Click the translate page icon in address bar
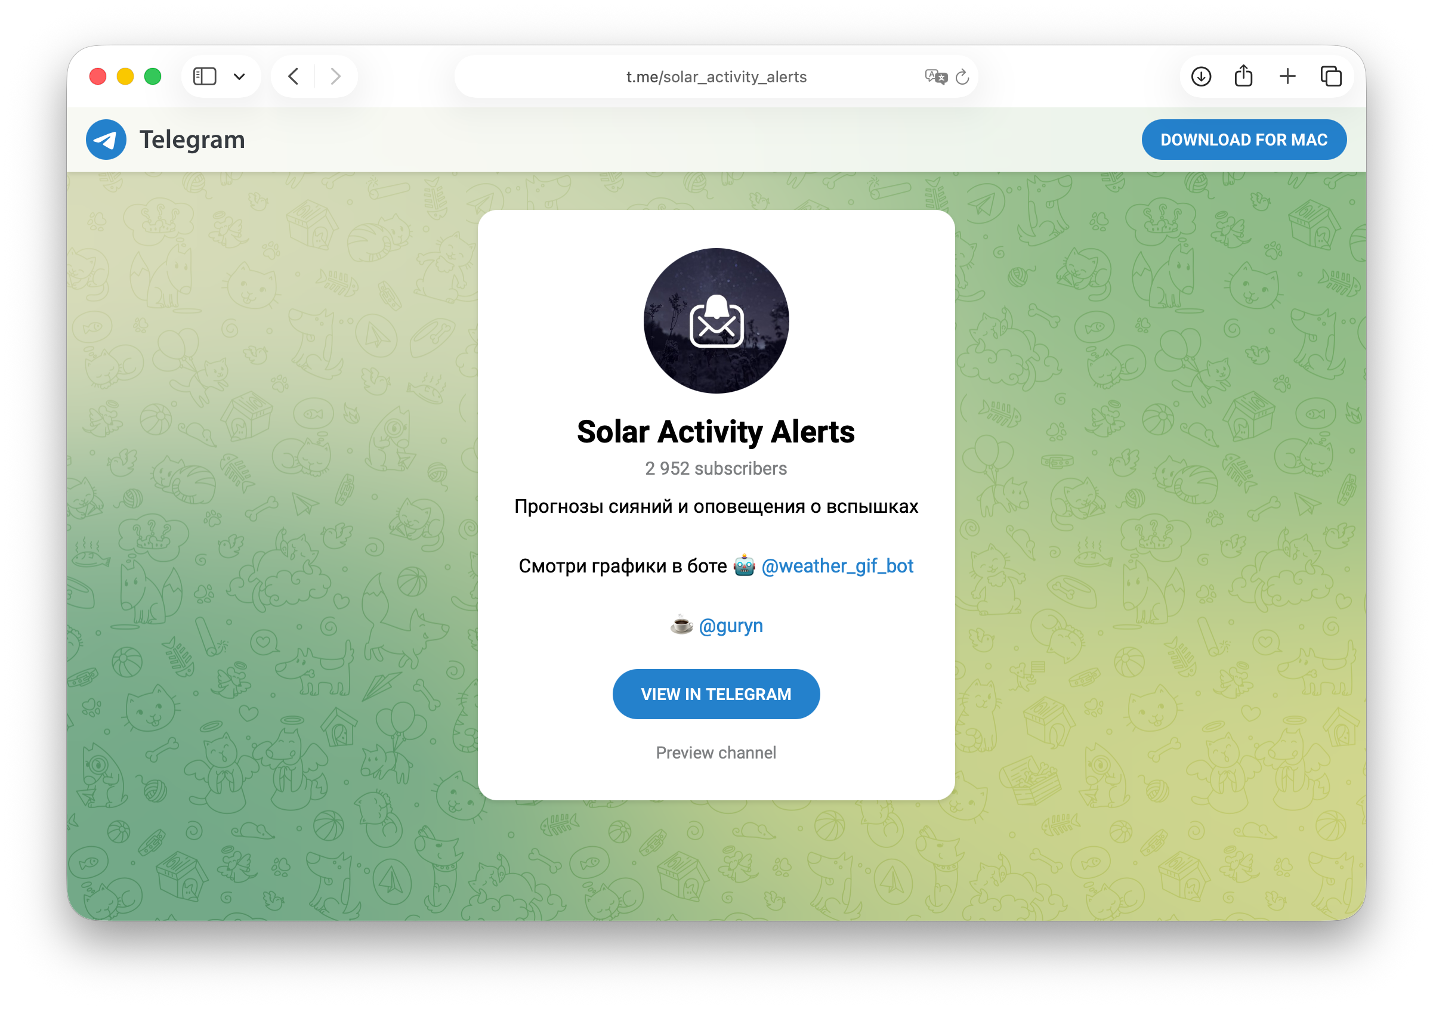1433x1009 pixels. (x=935, y=77)
